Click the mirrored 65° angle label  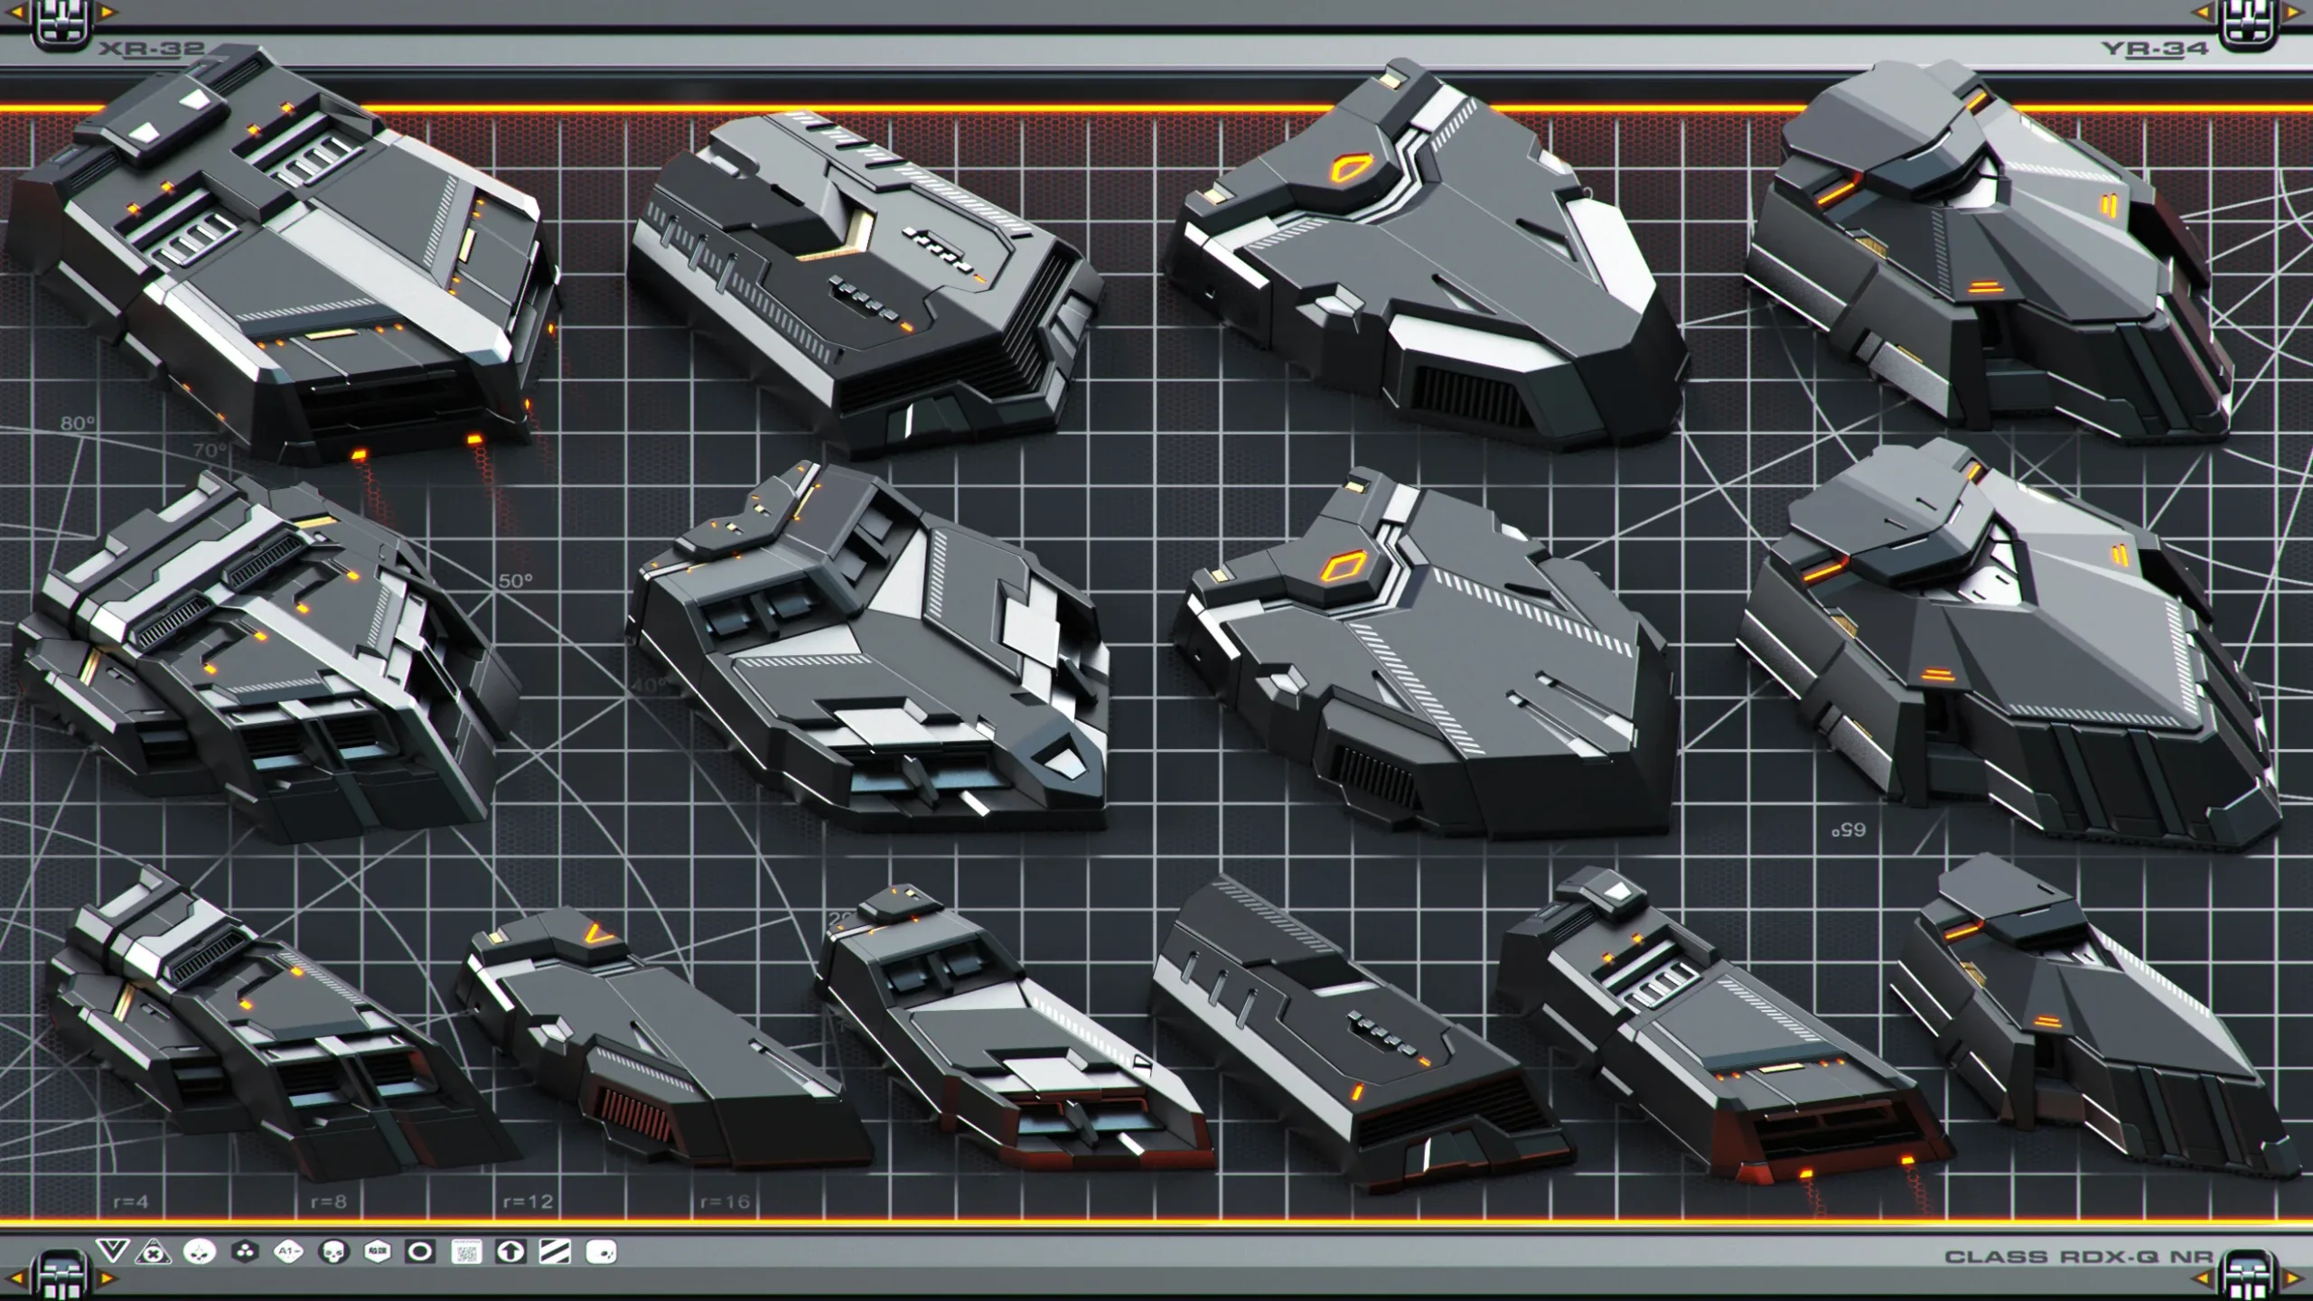1848,829
